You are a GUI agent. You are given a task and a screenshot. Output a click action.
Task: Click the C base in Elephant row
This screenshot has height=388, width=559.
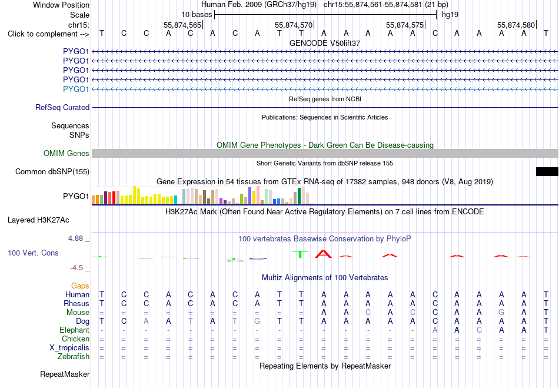point(479,330)
